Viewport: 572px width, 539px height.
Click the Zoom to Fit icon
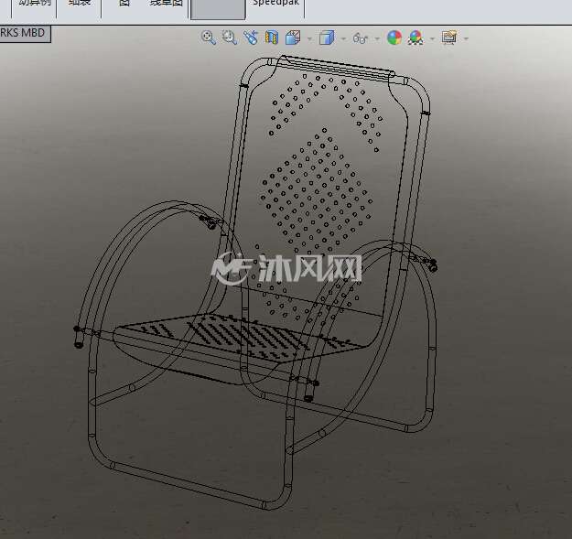coord(209,38)
